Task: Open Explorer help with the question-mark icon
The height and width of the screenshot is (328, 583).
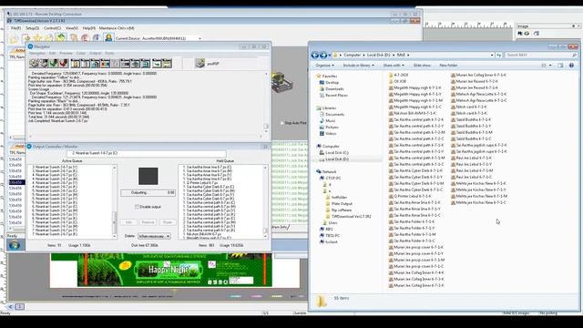Action: pyautogui.click(x=571, y=66)
